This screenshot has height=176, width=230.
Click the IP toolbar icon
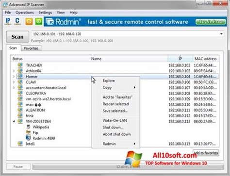point(8,21)
